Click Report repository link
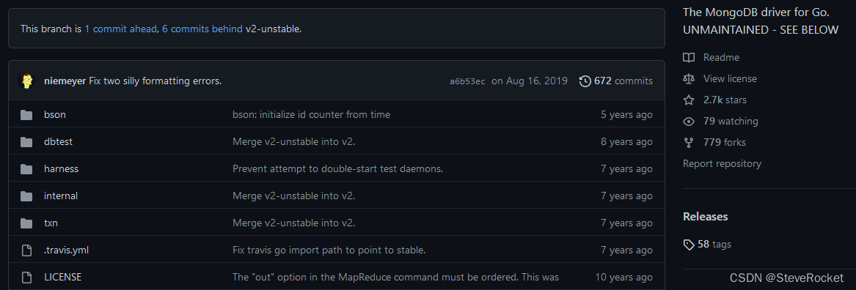The image size is (856, 290). click(x=722, y=163)
